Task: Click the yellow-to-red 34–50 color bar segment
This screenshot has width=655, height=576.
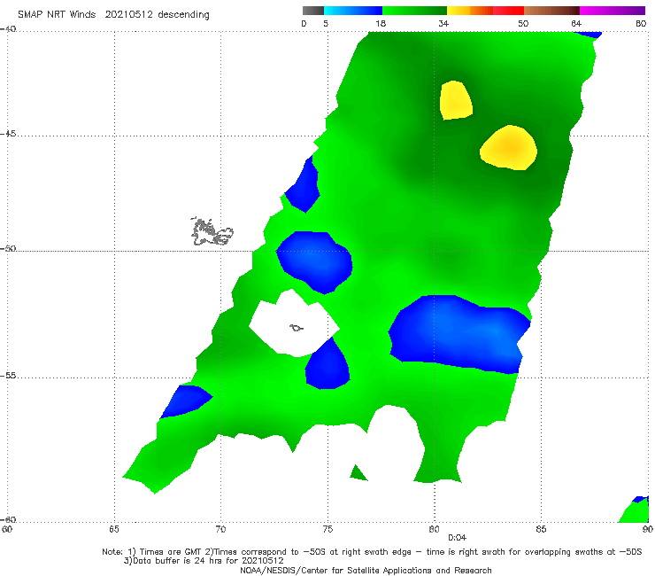Action: point(485,11)
